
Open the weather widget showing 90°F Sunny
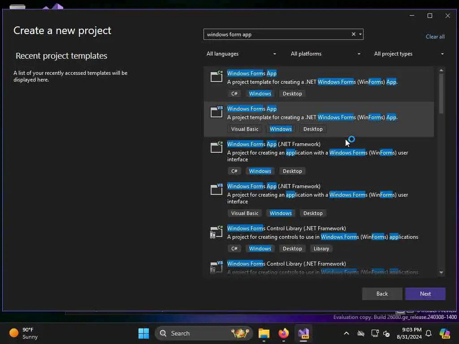pos(24,333)
